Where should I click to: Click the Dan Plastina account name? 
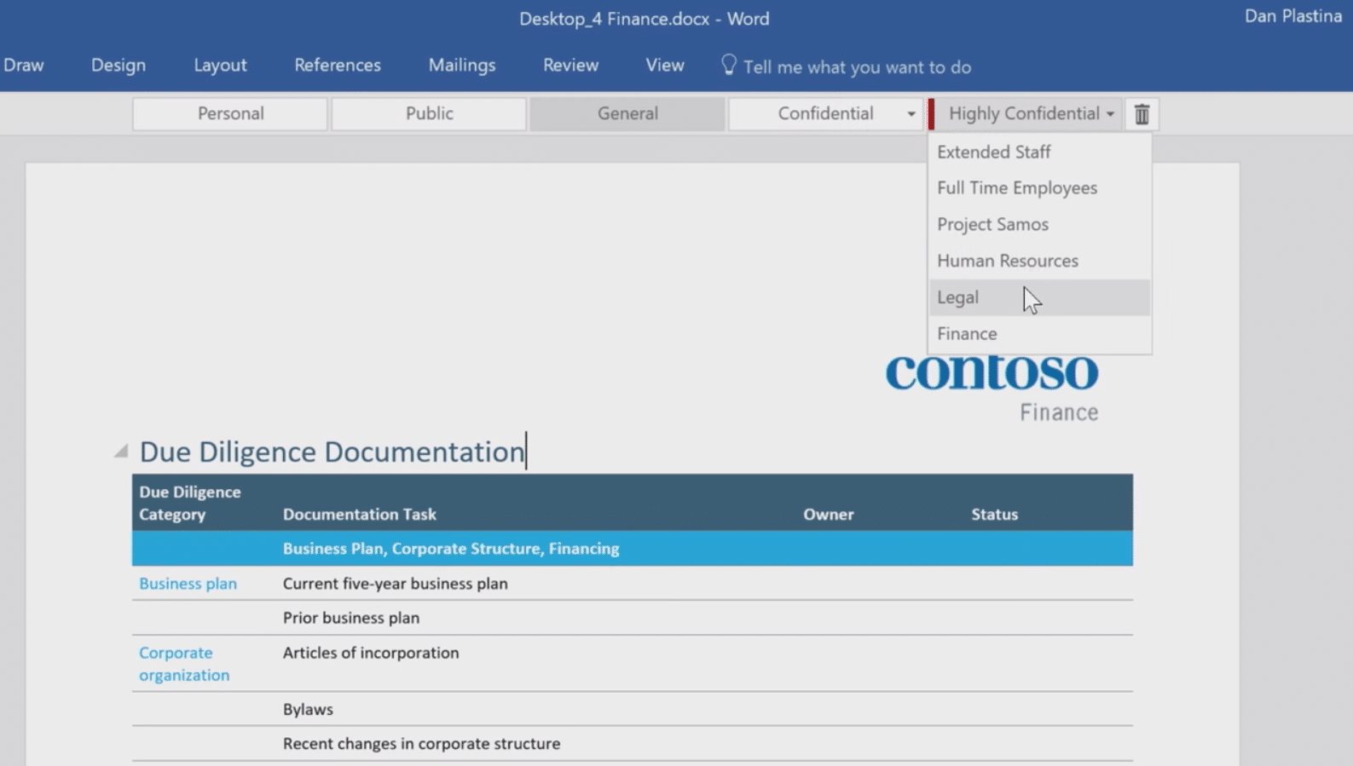(x=1292, y=16)
